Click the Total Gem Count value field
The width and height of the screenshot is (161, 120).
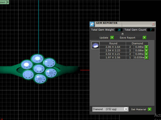click(x=151, y=30)
